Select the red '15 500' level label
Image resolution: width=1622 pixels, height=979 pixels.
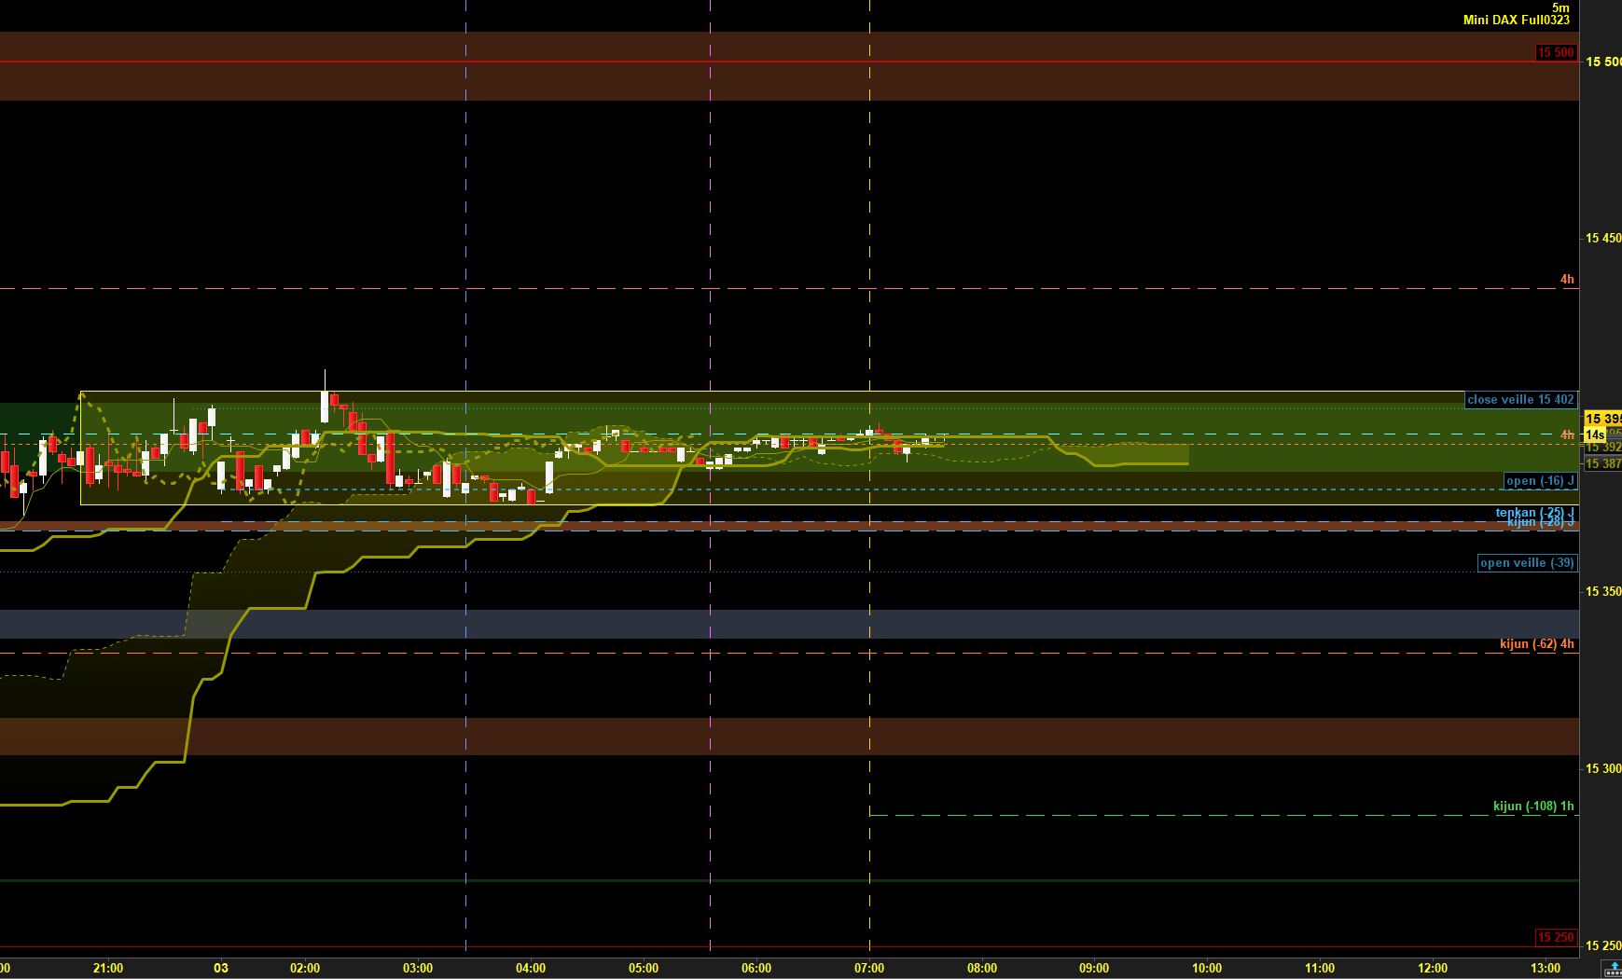click(x=1556, y=53)
